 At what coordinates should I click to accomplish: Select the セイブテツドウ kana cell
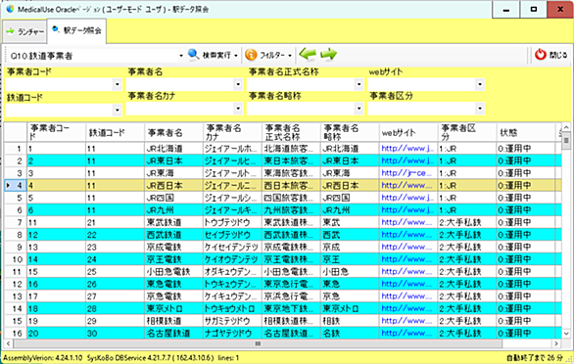pyautogui.click(x=232, y=235)
